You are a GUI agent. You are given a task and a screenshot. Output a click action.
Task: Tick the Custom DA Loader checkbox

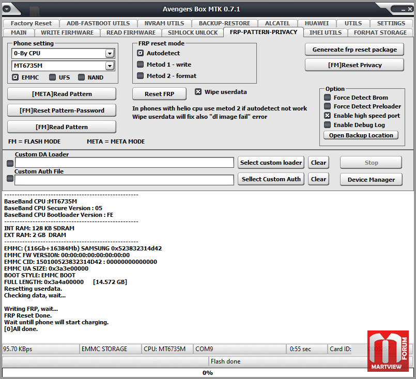[x=10, y=163]
